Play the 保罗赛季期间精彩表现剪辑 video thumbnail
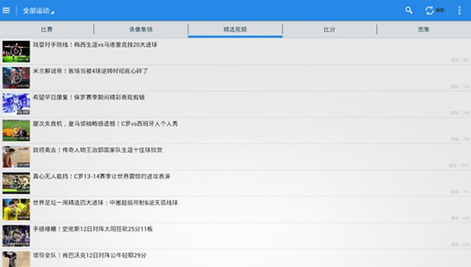 16,104
